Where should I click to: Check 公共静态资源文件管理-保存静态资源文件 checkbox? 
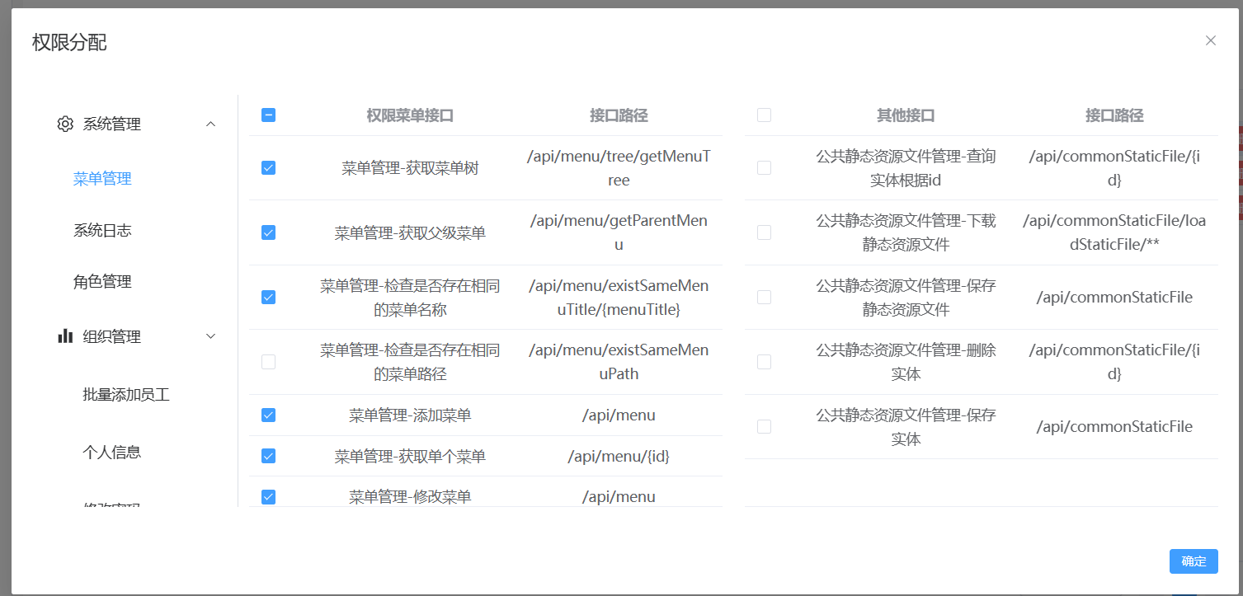click(x=764, y=297)
